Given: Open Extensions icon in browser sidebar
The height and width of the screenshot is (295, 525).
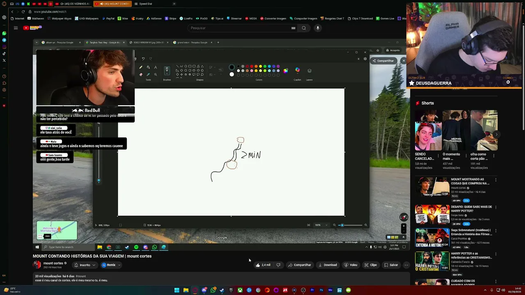Looking at the screenshot, I should pos(4,83).
